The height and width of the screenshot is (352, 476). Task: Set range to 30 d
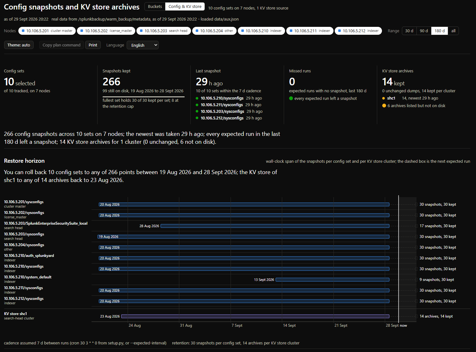click(409, 31)
